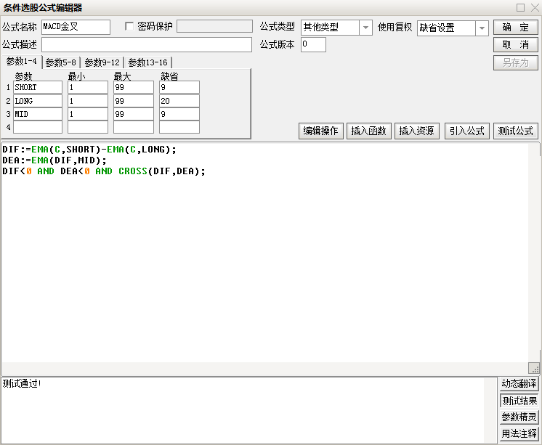Click the empty 公式描述 input field
The height and width of the screenshot is (445, 542).
[147, 44]
